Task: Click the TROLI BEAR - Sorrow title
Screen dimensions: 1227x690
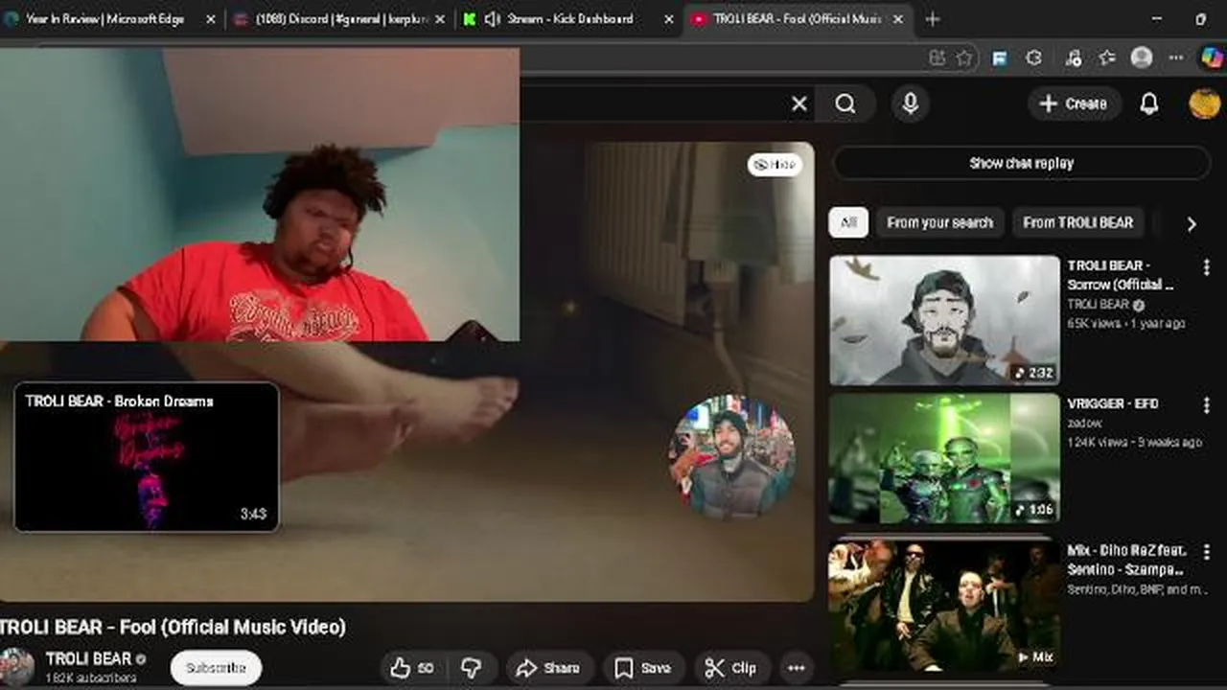Action: 1121,275
